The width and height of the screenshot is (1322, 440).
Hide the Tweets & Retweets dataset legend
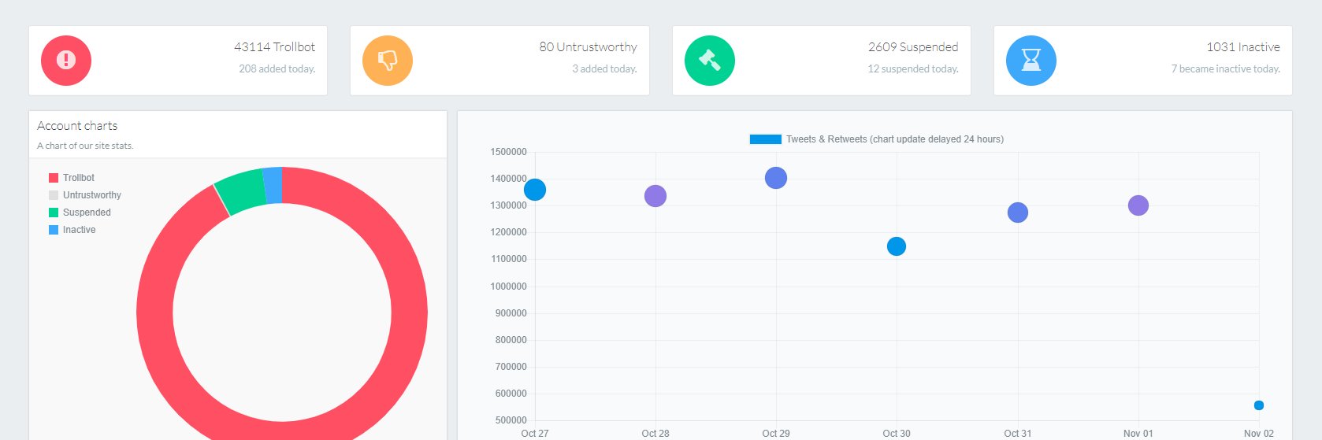(876, 139)
